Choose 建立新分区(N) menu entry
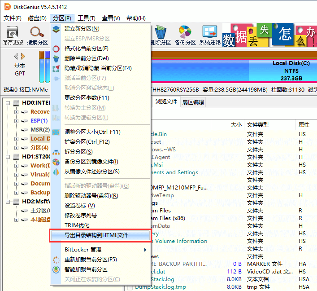Screen dimensions: 317x291 pyautogui.click(x=100, y=29)
